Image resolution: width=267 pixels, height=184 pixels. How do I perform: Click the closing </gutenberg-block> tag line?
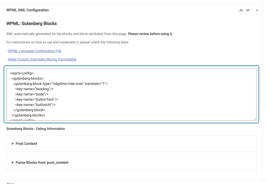[29, 110]
